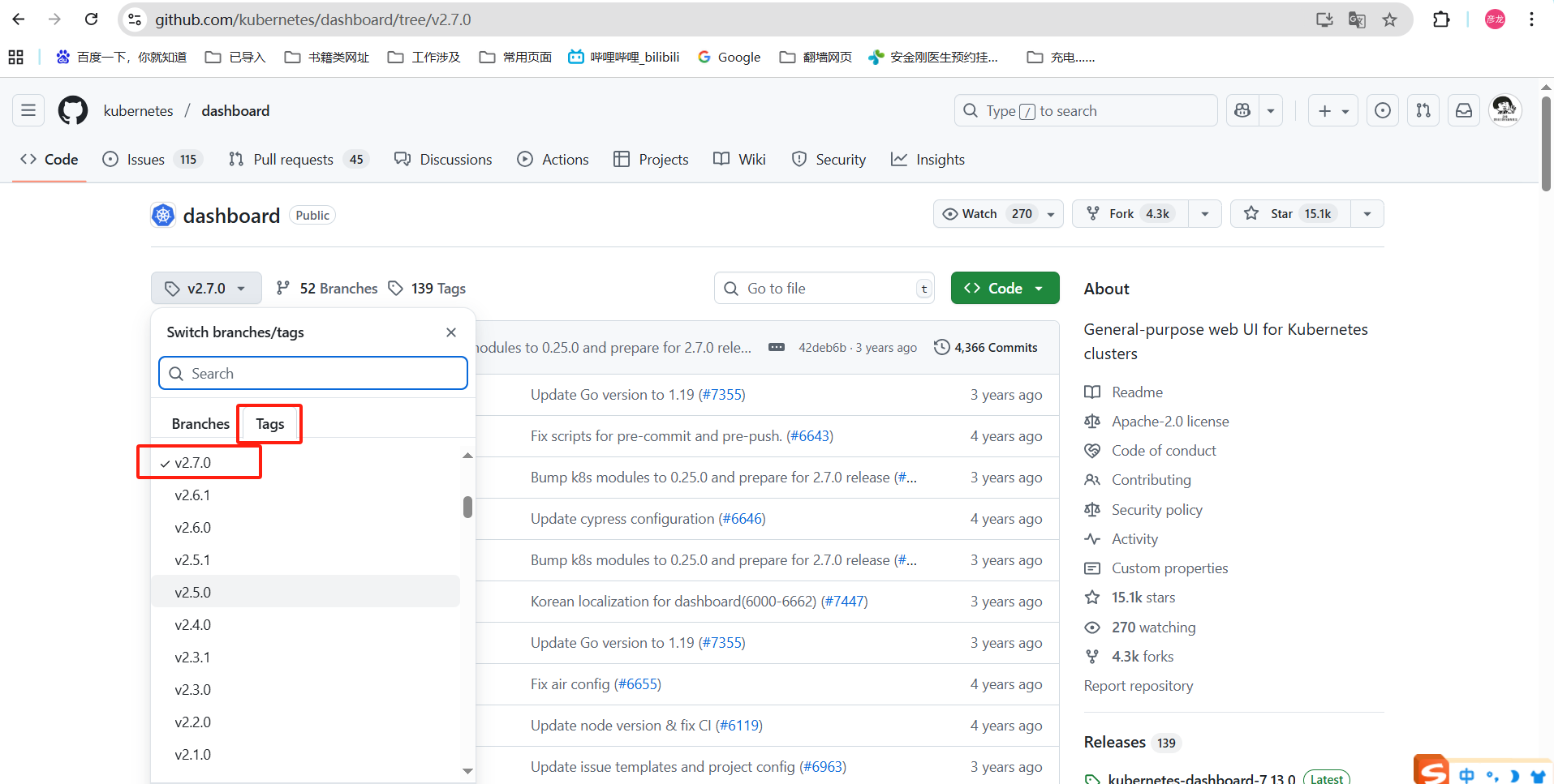Click the commit message ellipsis icon
Image resolution: width=1554 pixels, height=784 pixels.
pyautogui.click(x=777, y=347)
